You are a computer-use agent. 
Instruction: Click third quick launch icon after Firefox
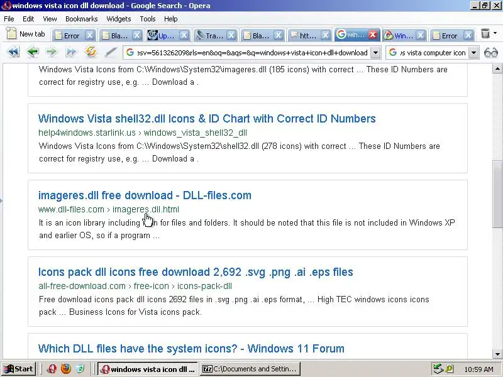coord(80,369)
